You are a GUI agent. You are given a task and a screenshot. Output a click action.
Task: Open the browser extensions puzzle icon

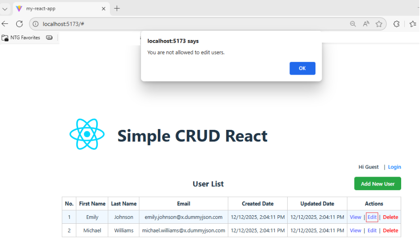pos(396,24)
